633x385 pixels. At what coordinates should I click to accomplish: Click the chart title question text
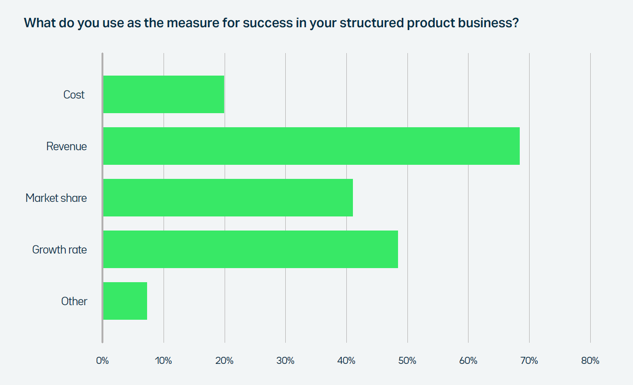pos(271,23)
